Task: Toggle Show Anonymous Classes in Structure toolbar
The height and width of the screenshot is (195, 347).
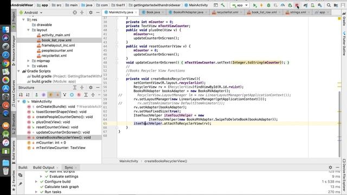Action: pyautogui.click(x=72, y=95)
